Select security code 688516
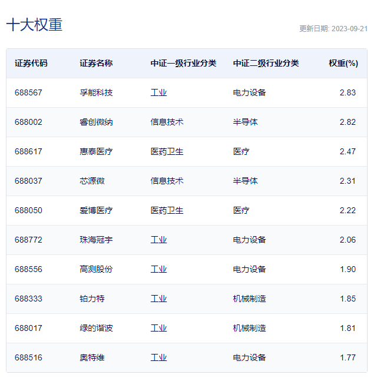Image resolution: width=377 pixels, height=391 pixels. pos(28,357)
